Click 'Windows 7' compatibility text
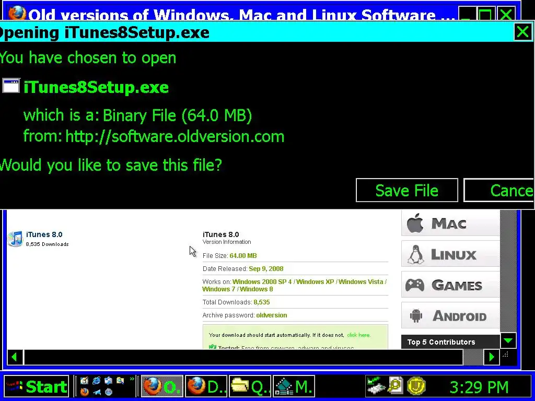 click(x=219, y=289)
